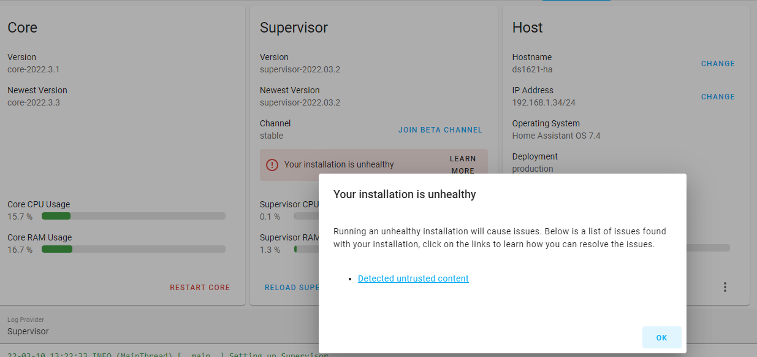Select the production deployment value
The image size is (757, 357).
(x=533, y=169)
